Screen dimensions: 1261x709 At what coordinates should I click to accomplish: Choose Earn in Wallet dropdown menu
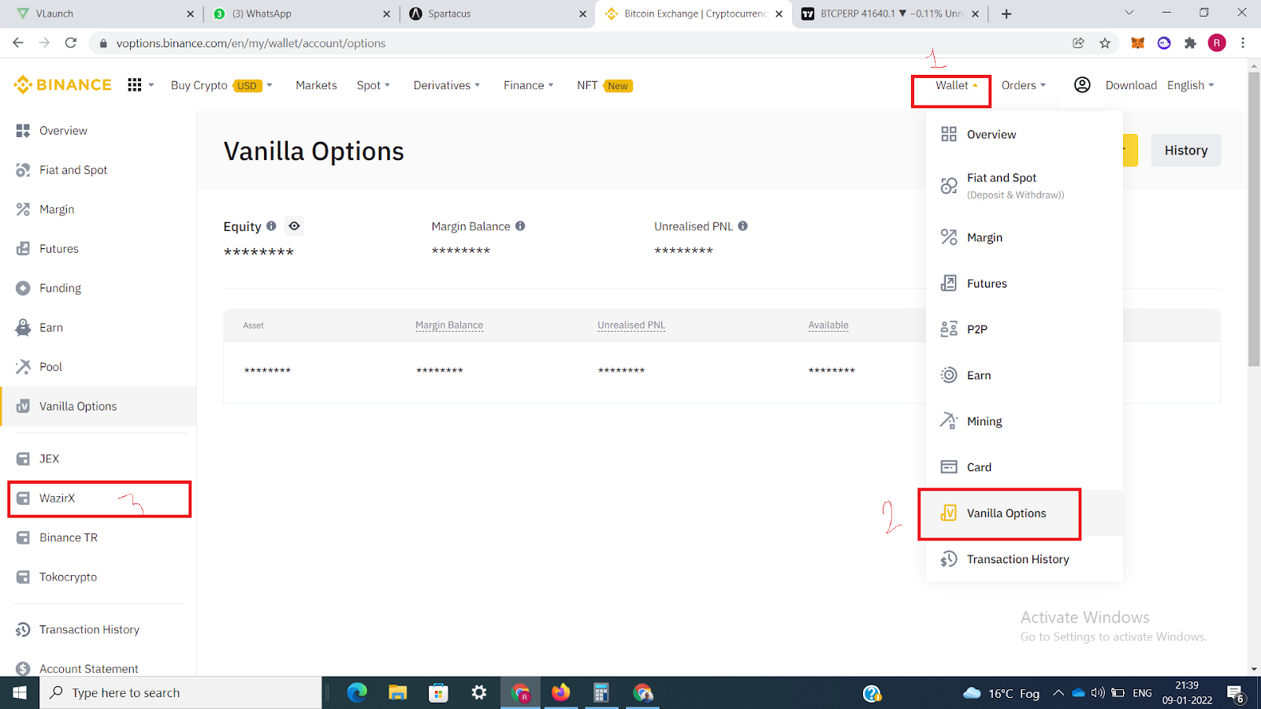1025,375
